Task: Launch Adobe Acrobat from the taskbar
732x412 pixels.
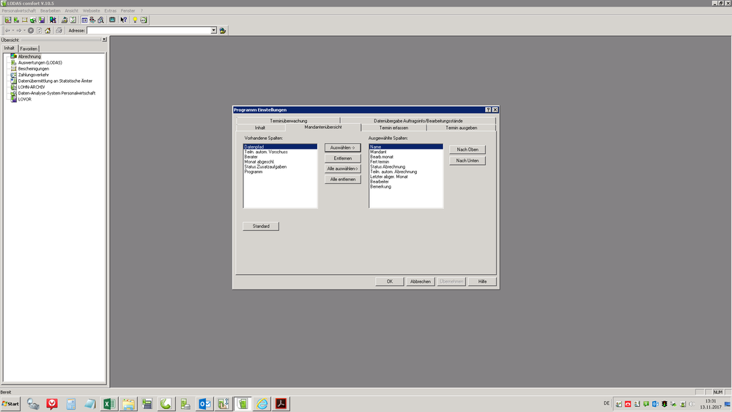Action: [x=281, y=404]
